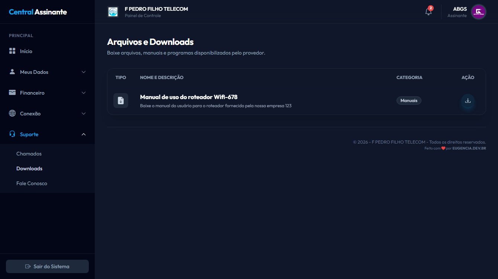Click the download icon for the router manual
498x279 pixels.
pos(468,100)
